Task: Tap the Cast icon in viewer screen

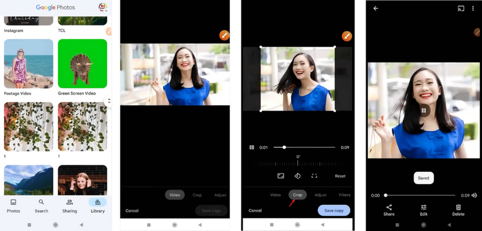Action: (461, 8)
